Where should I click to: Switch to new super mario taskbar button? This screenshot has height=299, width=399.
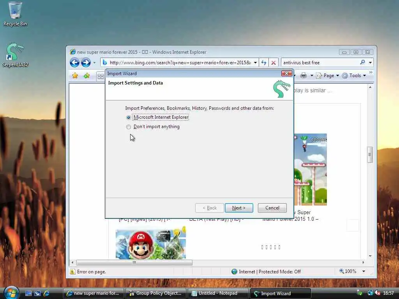tap(94, 293)
